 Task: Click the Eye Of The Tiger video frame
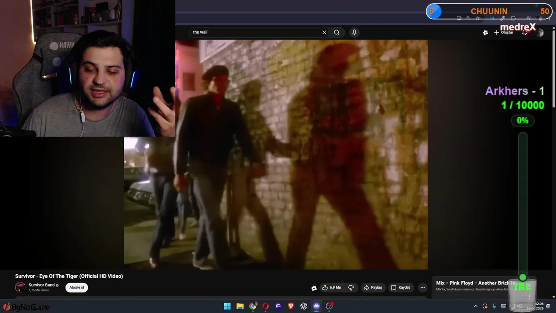pyautogui.click(x=275, y=154)
